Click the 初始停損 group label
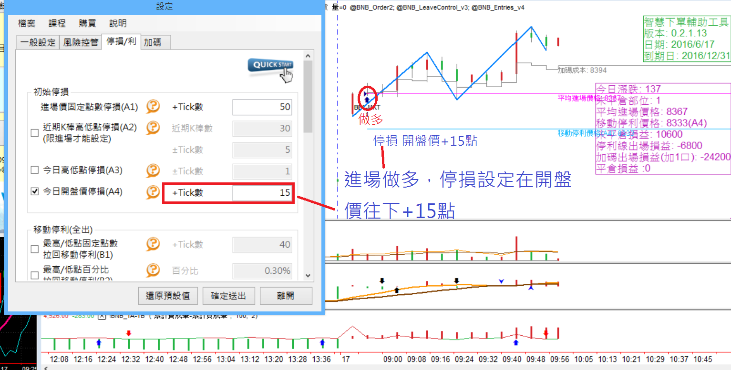This screenshot has width=731, height=370. click(x=51, y=92)
